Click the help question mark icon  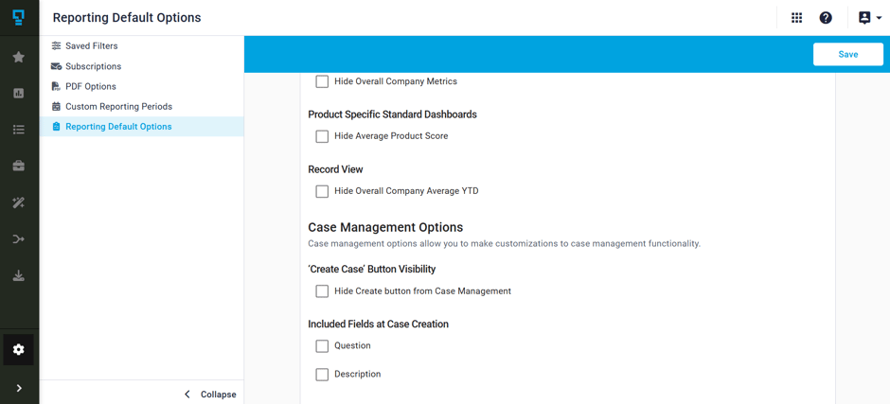tap(826, 18)
